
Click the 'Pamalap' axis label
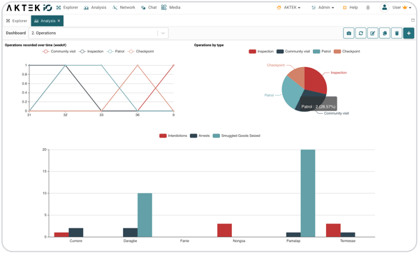293,241
